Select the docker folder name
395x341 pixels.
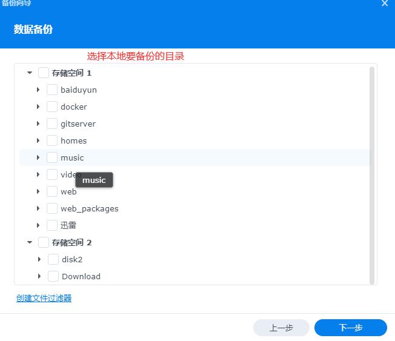pos(74,107)
